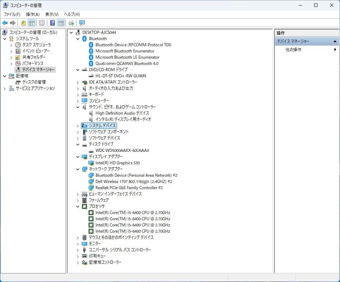Toggle the Action pane visibility icon
This screenshot has height=282, width=340.
point(61,23)
